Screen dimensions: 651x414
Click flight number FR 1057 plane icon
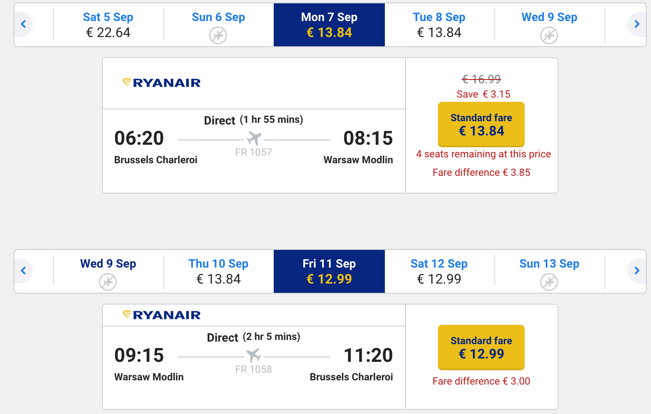254,138
